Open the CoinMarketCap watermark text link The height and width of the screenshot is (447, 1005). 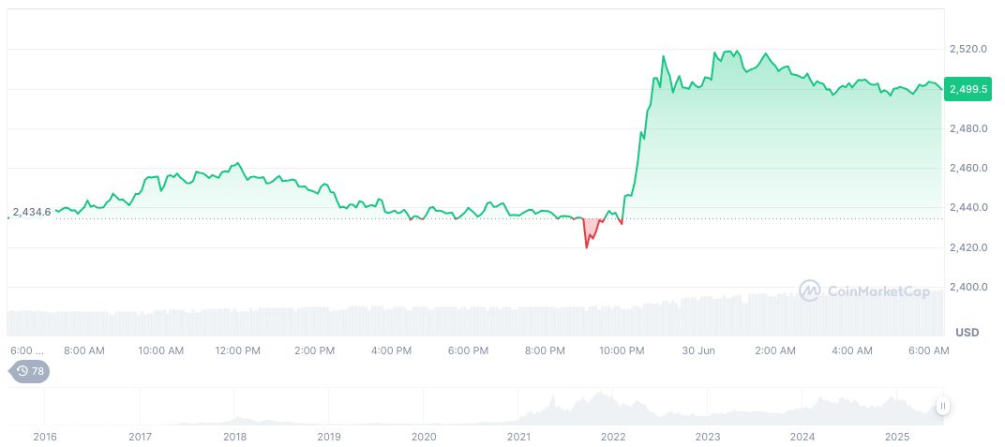coord(878,291)
